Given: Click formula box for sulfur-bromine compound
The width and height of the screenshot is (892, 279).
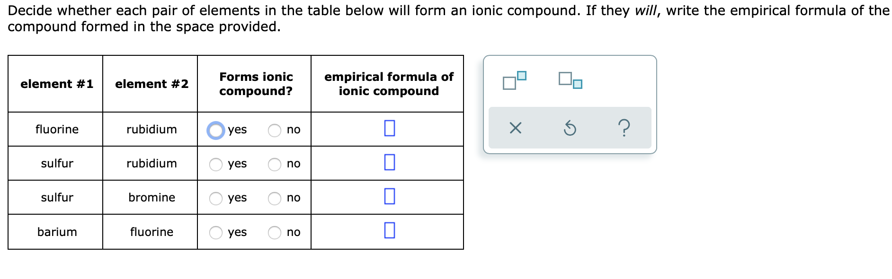Looking at the screenshot, I should (x=388, y=198).
